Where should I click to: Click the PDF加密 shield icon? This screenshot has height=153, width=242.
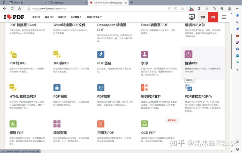[x=101, y=88]
